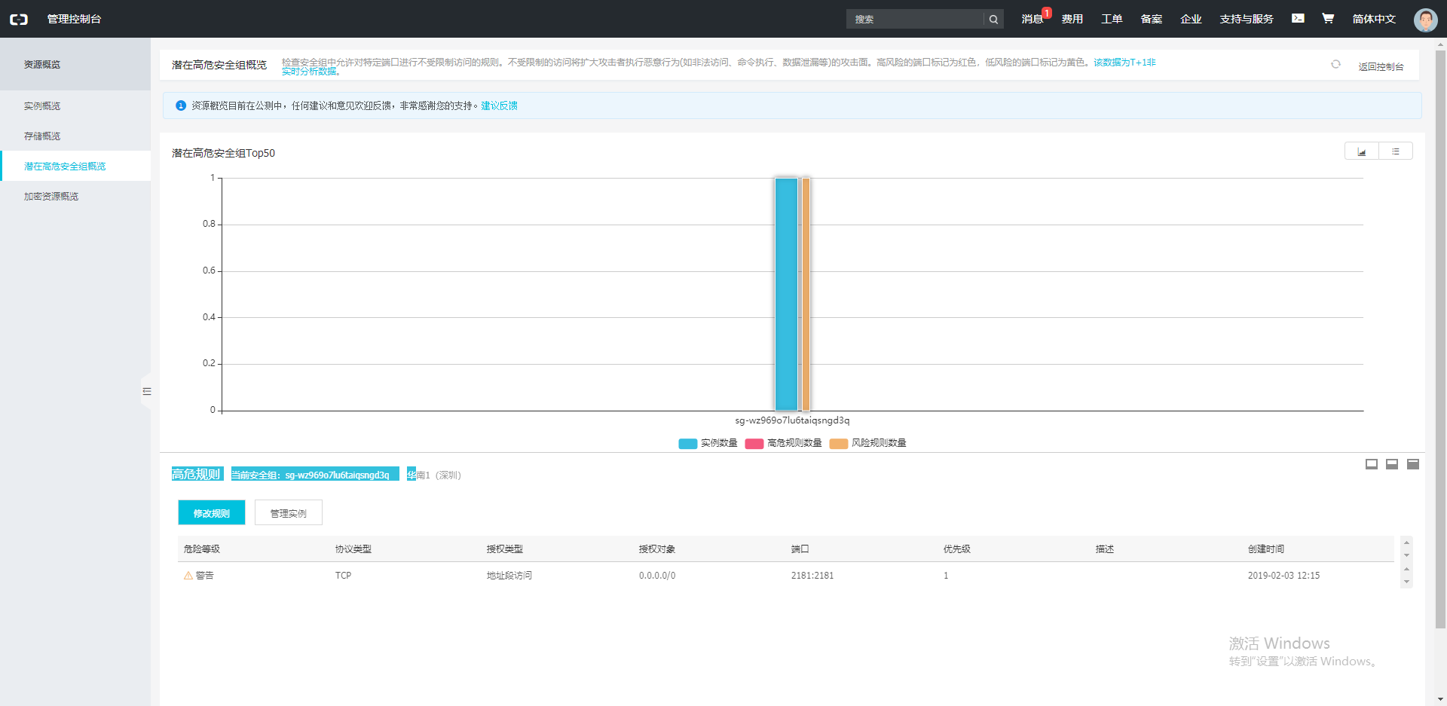Click the 优先级 column header
Image resolution: width=1447 pixels, height=706 pixels.
pos(957,549)
